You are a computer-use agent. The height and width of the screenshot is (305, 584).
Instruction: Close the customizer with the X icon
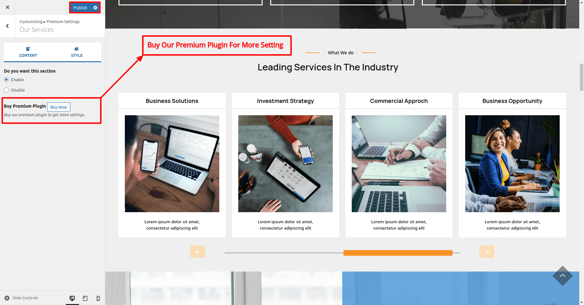tap(8, 7)
